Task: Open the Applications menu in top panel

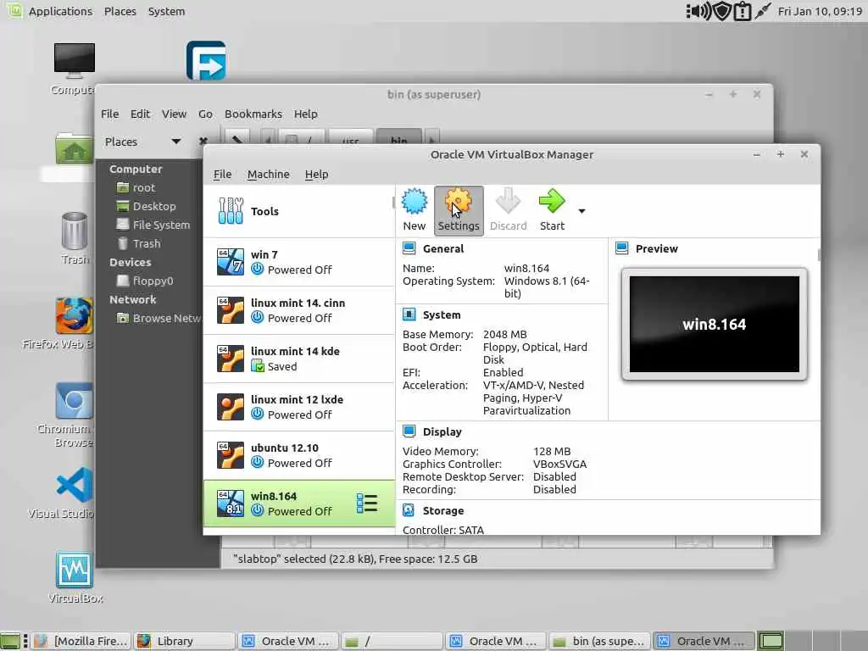Action: (60, 11)
